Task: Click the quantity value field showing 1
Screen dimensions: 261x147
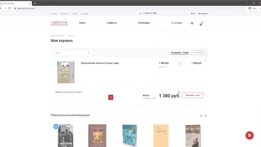Action: point(180,63)
